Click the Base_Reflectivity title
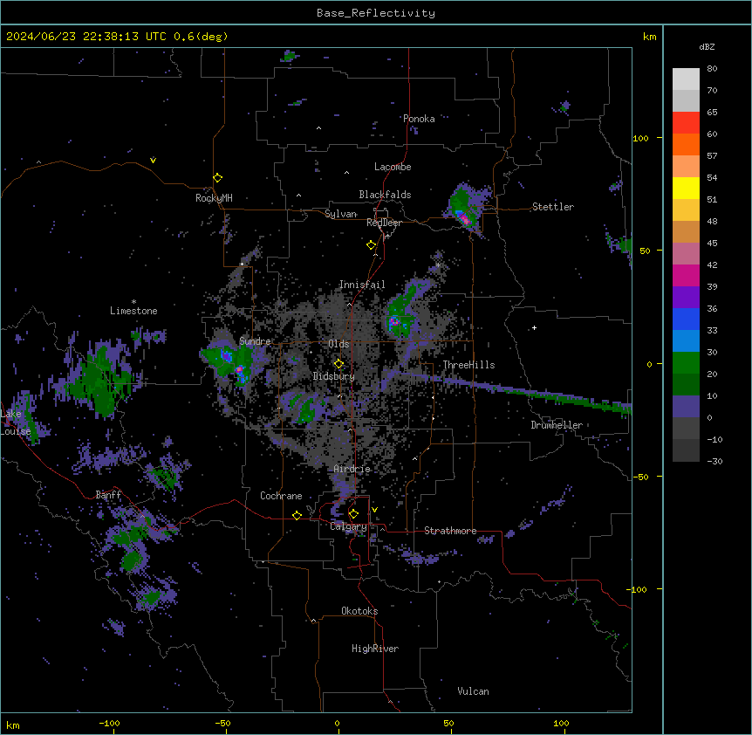Viewport: 752px width, 735px height. [x=376, y=13]
